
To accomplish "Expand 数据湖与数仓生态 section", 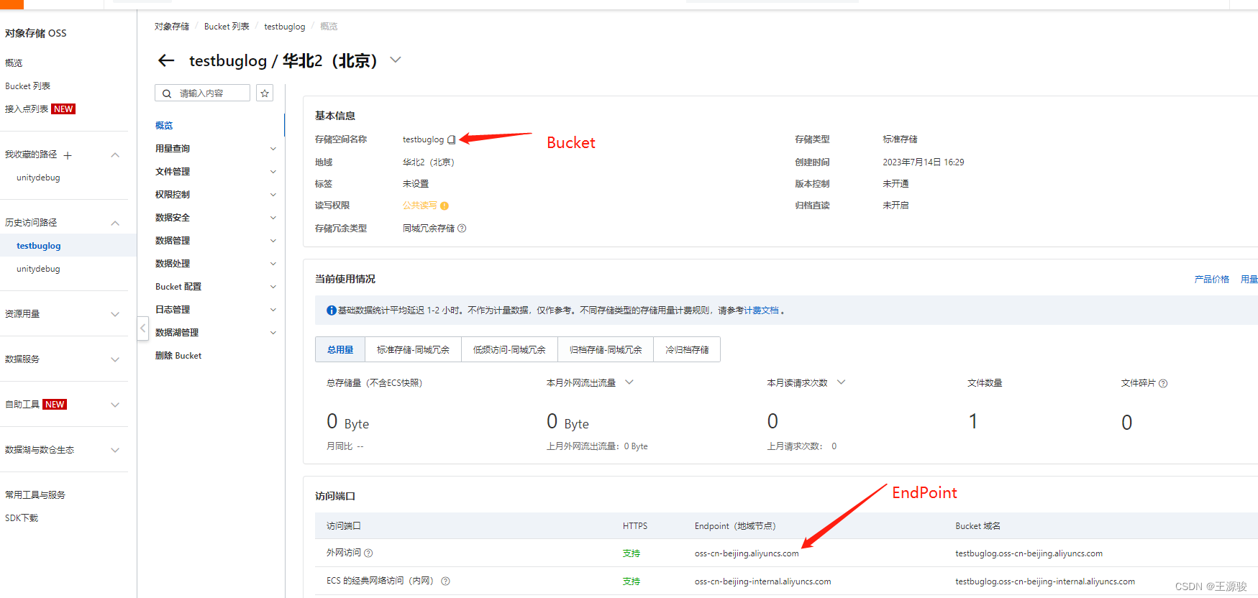I will 115,450.
